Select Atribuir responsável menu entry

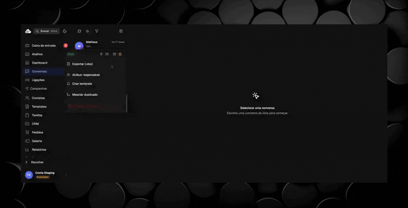click(x=95, y=75)
